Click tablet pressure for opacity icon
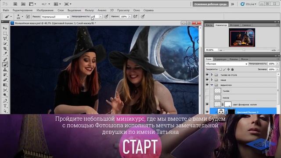The image size is (281, 158). 106,17
